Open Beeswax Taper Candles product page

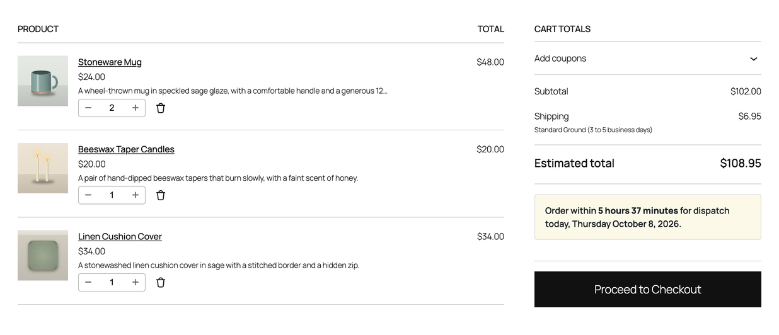click(126, 149)
